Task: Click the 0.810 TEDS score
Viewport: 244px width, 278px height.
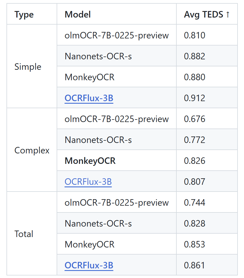Action: click(x=194, y=35)
